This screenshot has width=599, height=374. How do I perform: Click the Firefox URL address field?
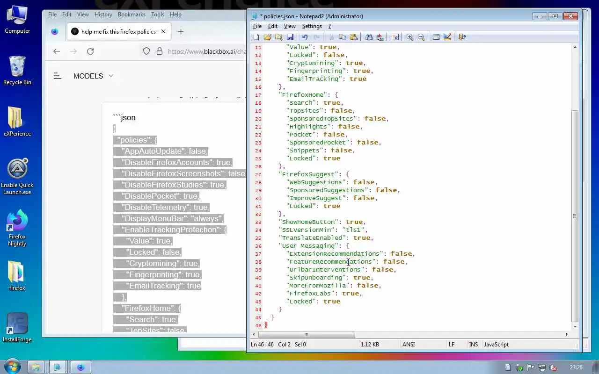click(206, 51)
